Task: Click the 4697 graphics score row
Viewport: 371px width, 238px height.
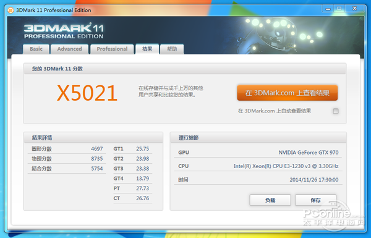Action: coord(67,149)
